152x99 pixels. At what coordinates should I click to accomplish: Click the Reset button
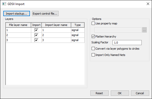click(99, 93)
